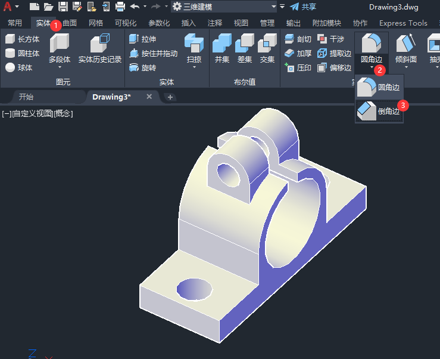Click the 旋转 revolve tool
Image resolution: width=440 pixels, height=359 pixels.
pyautogui.click(x=142, y=67)
